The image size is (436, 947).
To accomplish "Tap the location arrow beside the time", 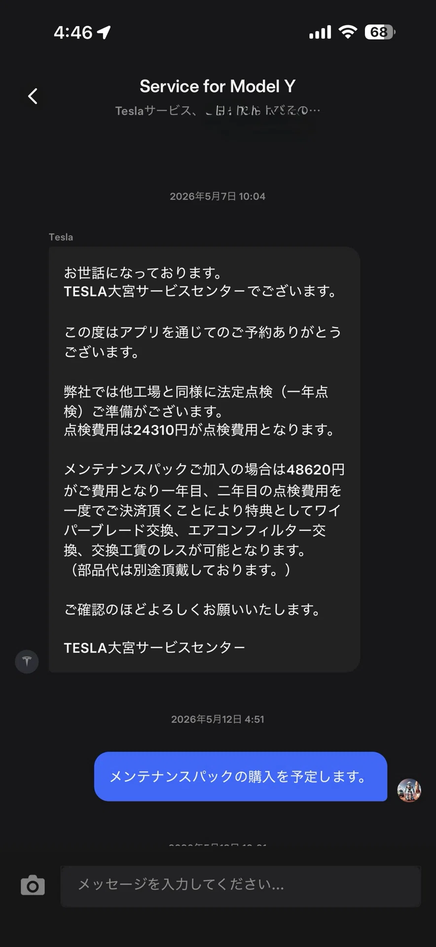I will pyautogui.click(x=104, y=33).
